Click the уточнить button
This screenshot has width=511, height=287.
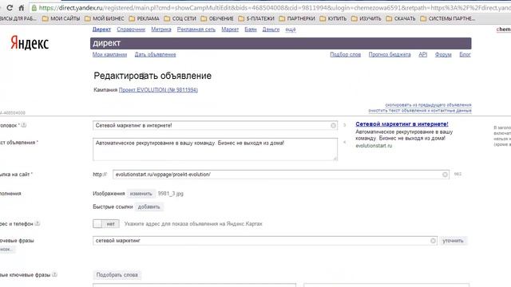pos(453,241)
